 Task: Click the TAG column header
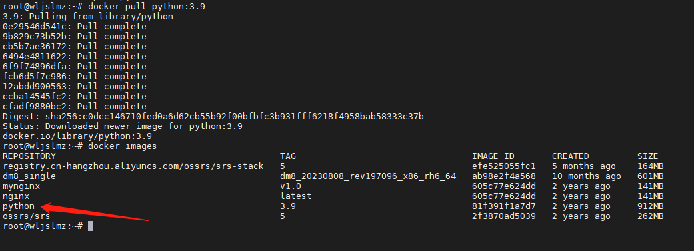click(288, 156)
